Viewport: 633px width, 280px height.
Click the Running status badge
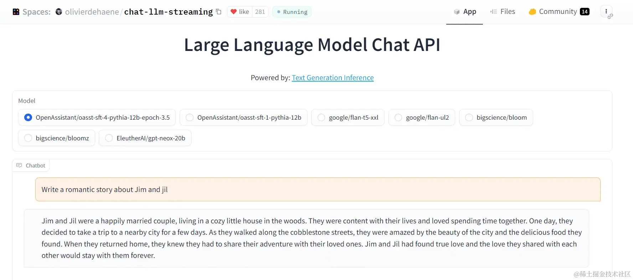[292, 12]
